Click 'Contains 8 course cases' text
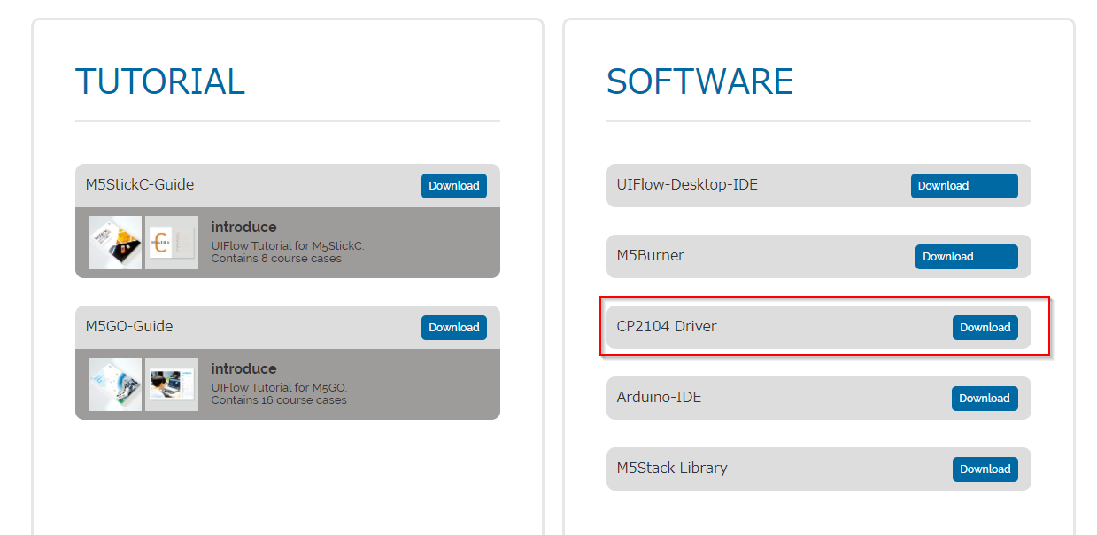 [x=276, y=259]
